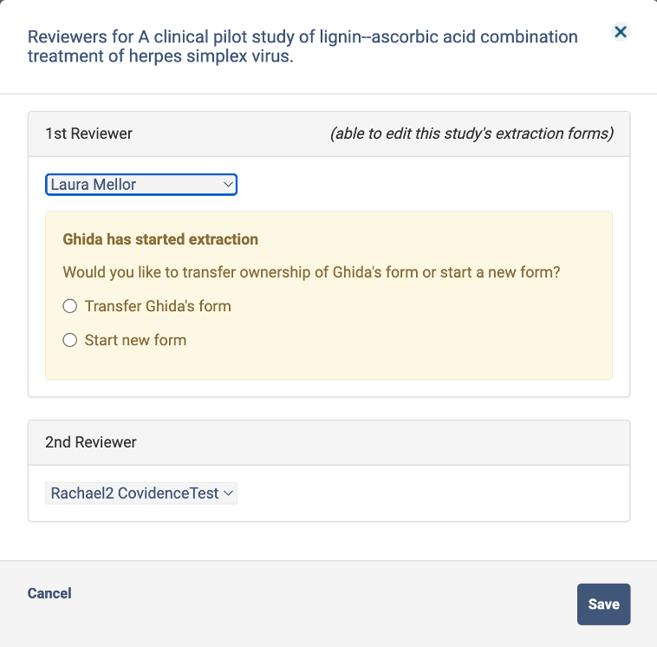Click the italic extraction forms permission note

point(472,134)
